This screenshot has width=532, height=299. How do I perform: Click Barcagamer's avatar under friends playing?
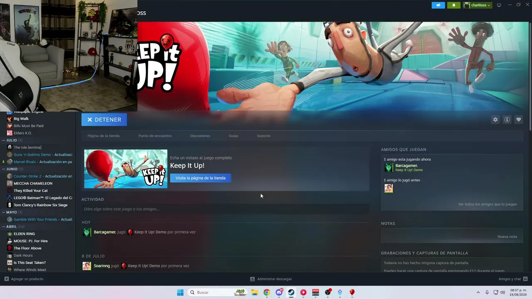[389, 167]
